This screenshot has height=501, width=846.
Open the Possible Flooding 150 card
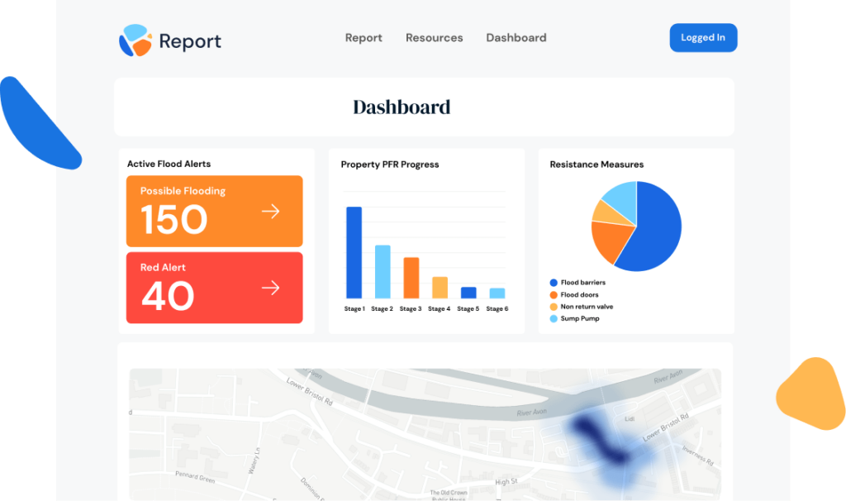pos(215,211)
